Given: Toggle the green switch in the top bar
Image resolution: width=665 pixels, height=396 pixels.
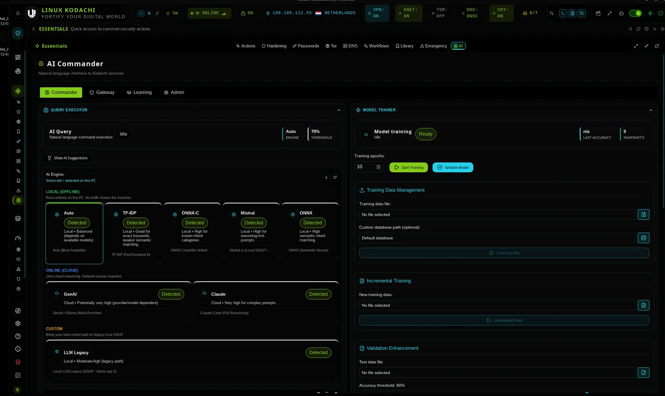Looking at the screenshot, I should [635, 13].
